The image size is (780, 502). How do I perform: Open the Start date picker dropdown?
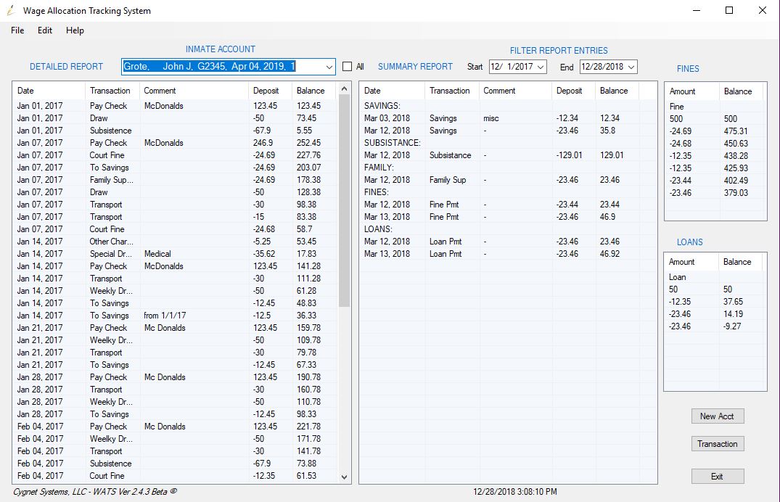[541, 67]
